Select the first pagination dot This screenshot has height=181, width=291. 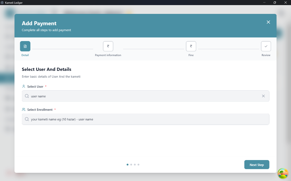coord(128,165)
